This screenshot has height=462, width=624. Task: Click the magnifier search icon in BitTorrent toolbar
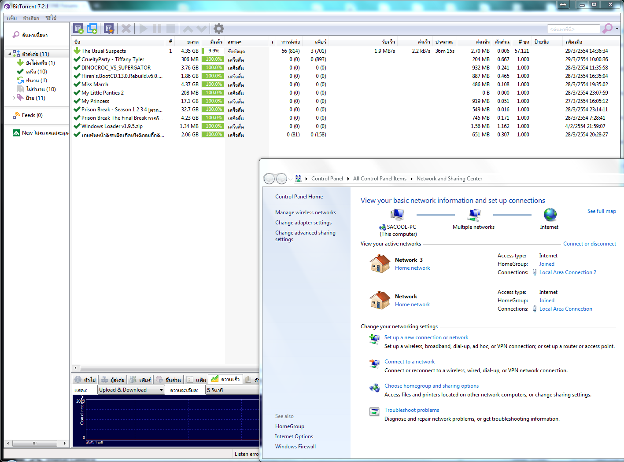click(607, 29)
